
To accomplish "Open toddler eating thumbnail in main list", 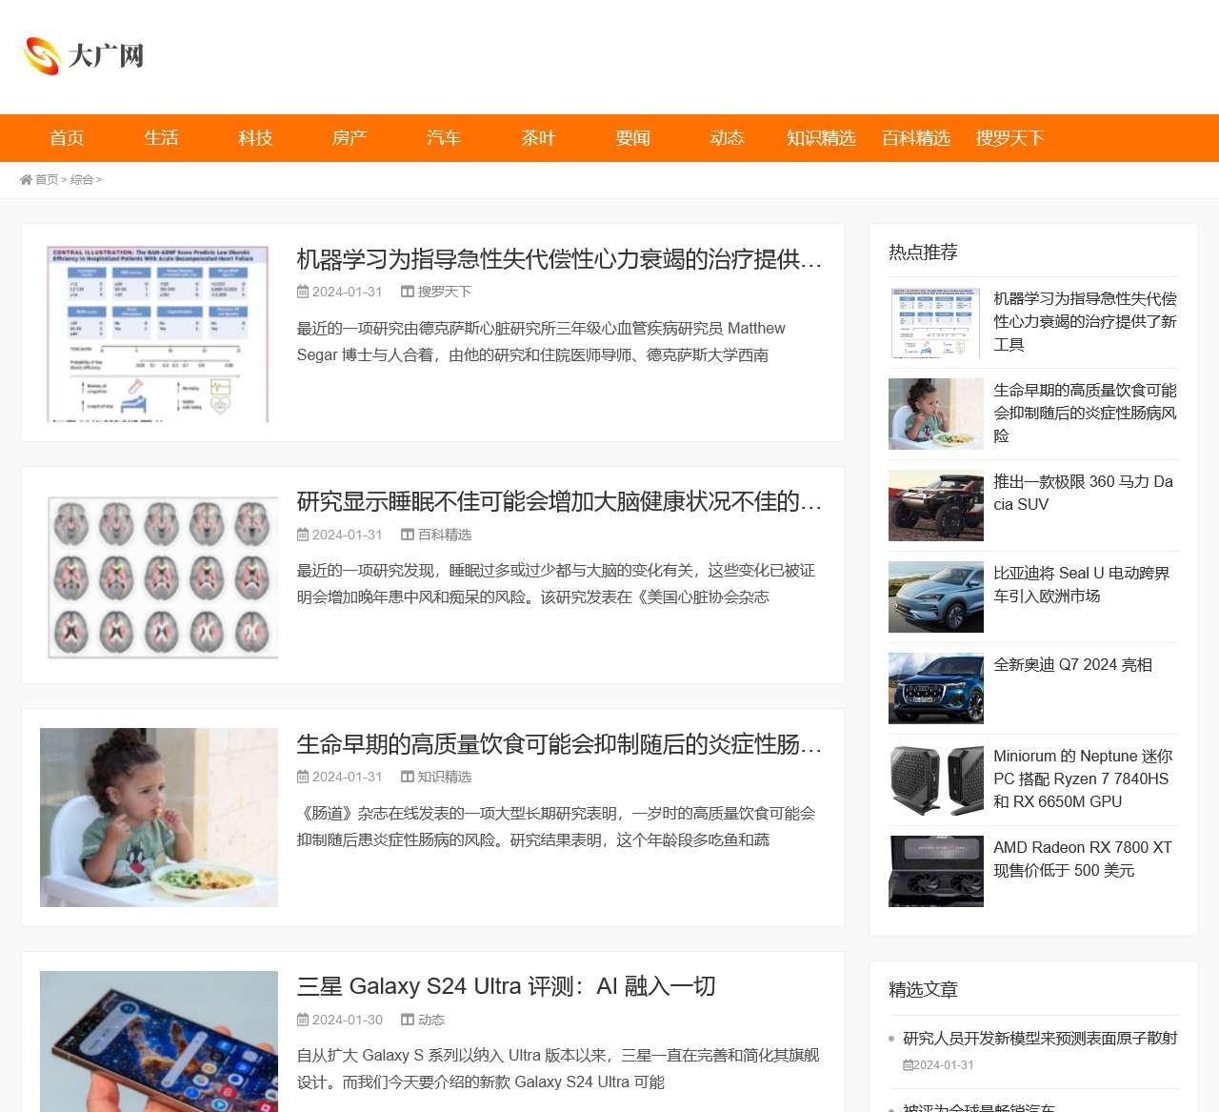I will point(159,818).
